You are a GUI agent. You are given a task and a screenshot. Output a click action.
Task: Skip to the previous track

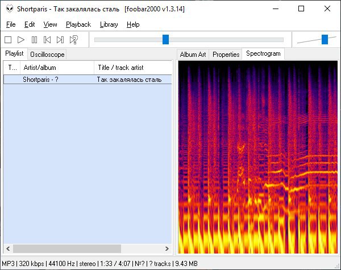pyautogui.click(x=47, y=40)
